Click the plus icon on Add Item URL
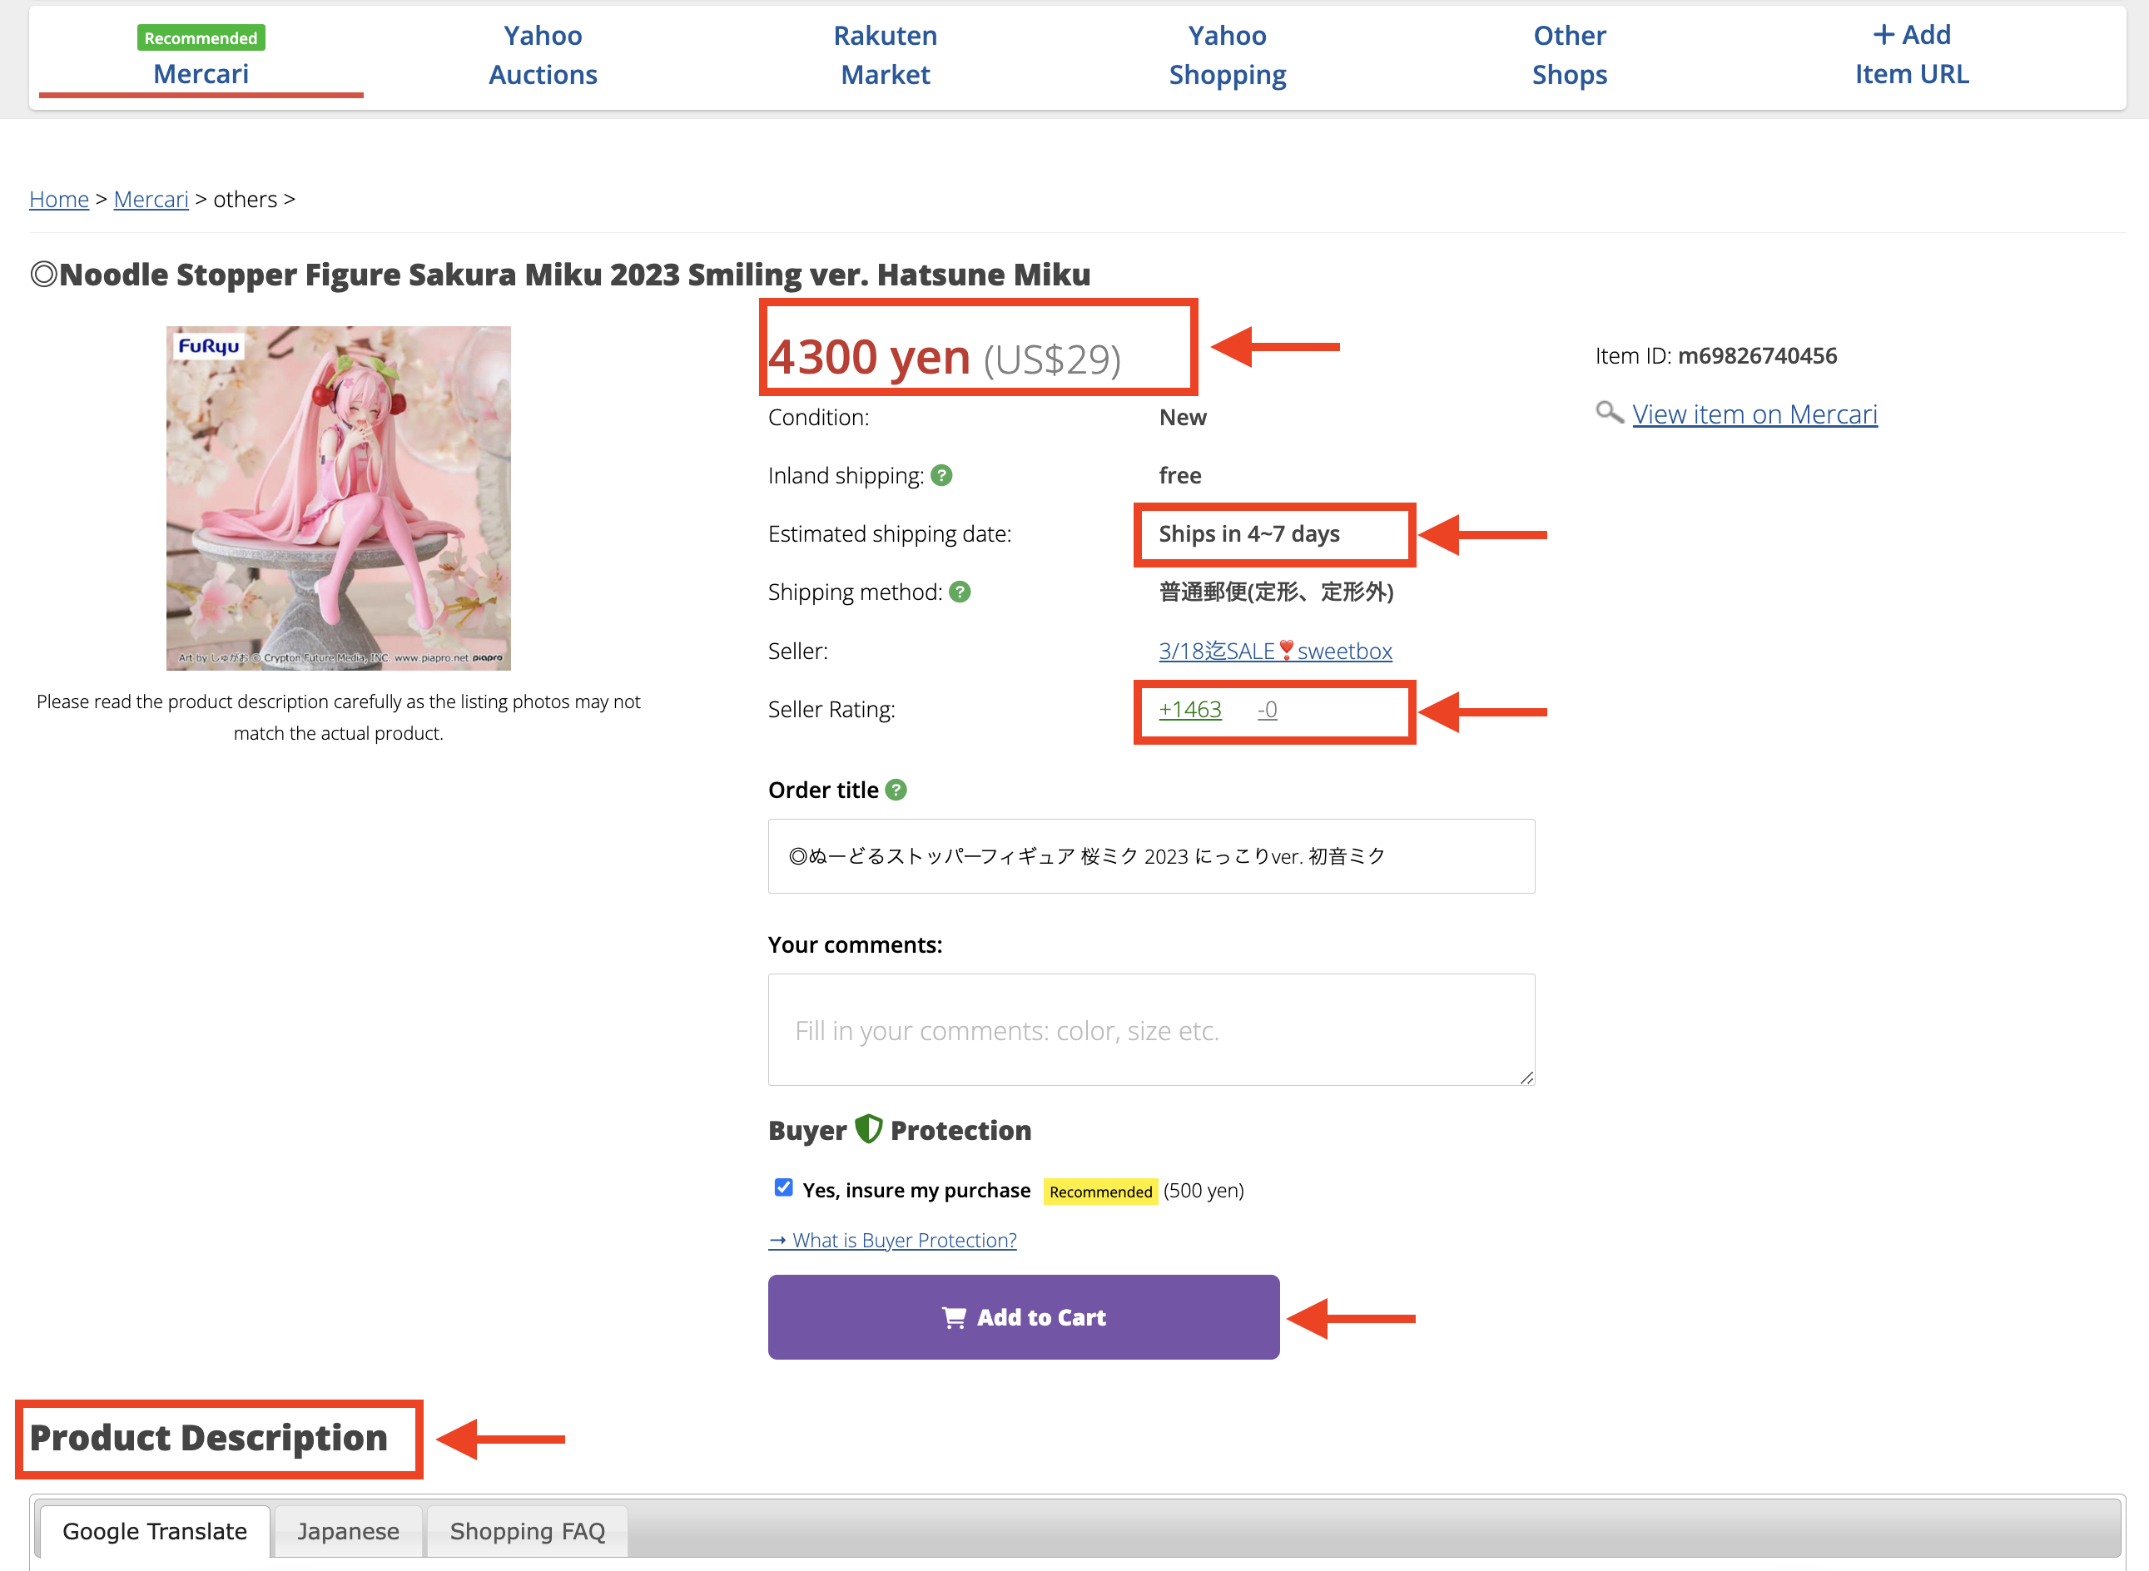The image size is (2149, 1571). [1883, 35]
